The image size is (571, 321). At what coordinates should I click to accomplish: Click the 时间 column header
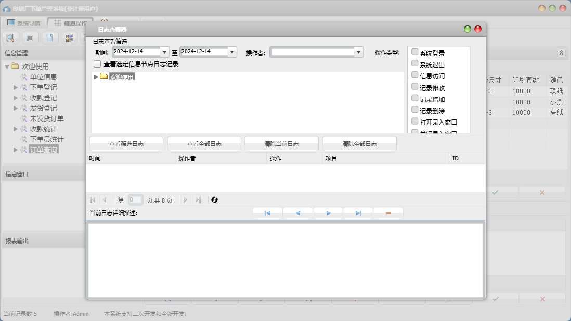[131, 158]
